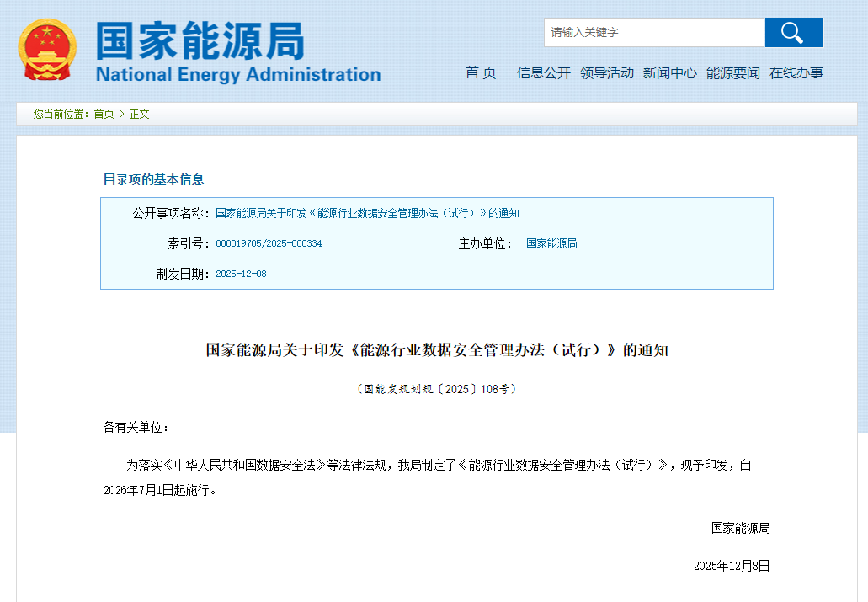The image size is (868, 602).
Task: Click 正文 in the breadcrumb trail
Action: coord(140,114)
